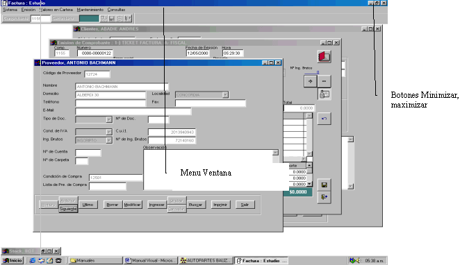Click the floppy disk save button
Screen dimensions: 460x265
(x=325, y=185)
